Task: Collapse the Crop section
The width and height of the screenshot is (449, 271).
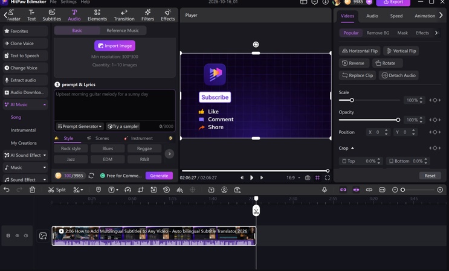Action: [352, 148]
